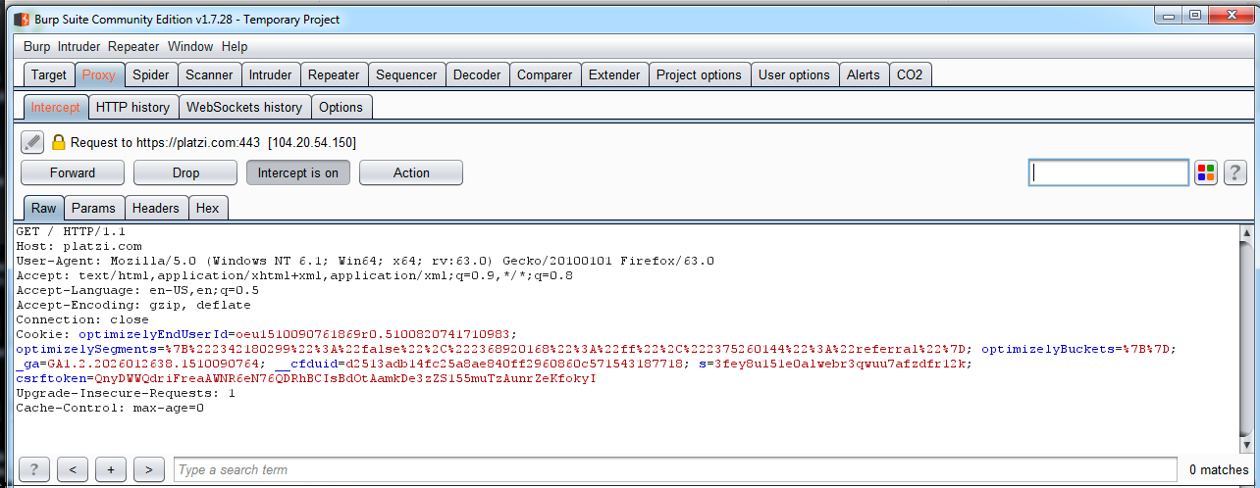
Task: Open the Sequencer tab
Action: pyautogui.click(x=407, y=74)
